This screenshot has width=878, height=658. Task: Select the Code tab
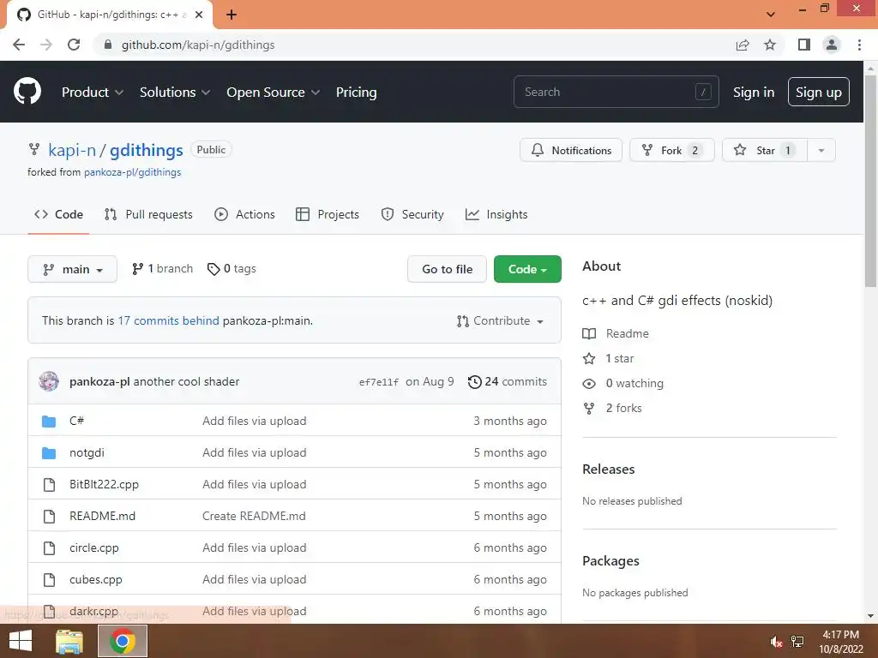coord(58,214)
